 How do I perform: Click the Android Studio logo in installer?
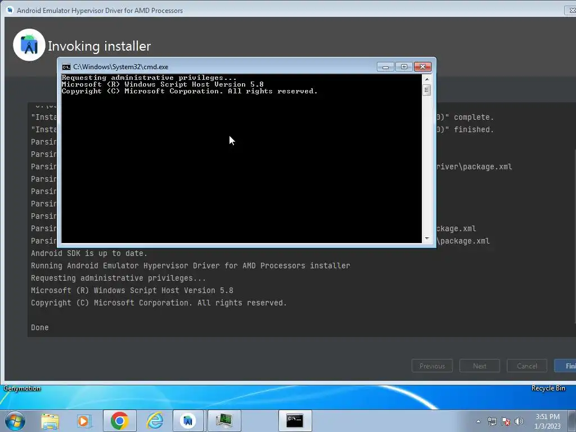29,45
